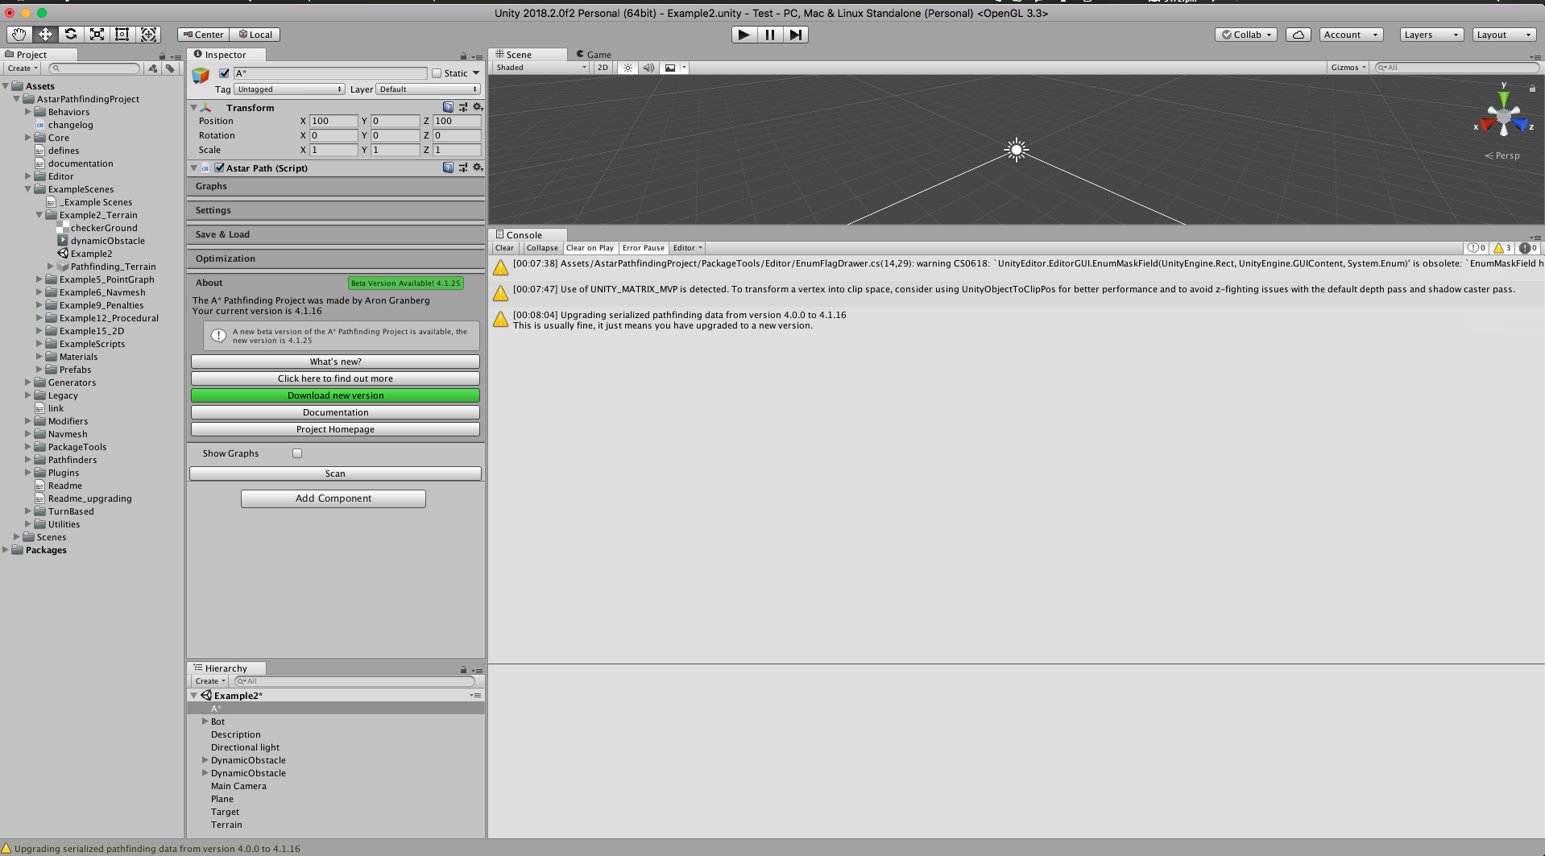Select the combined Transform tool

point(148,35)
